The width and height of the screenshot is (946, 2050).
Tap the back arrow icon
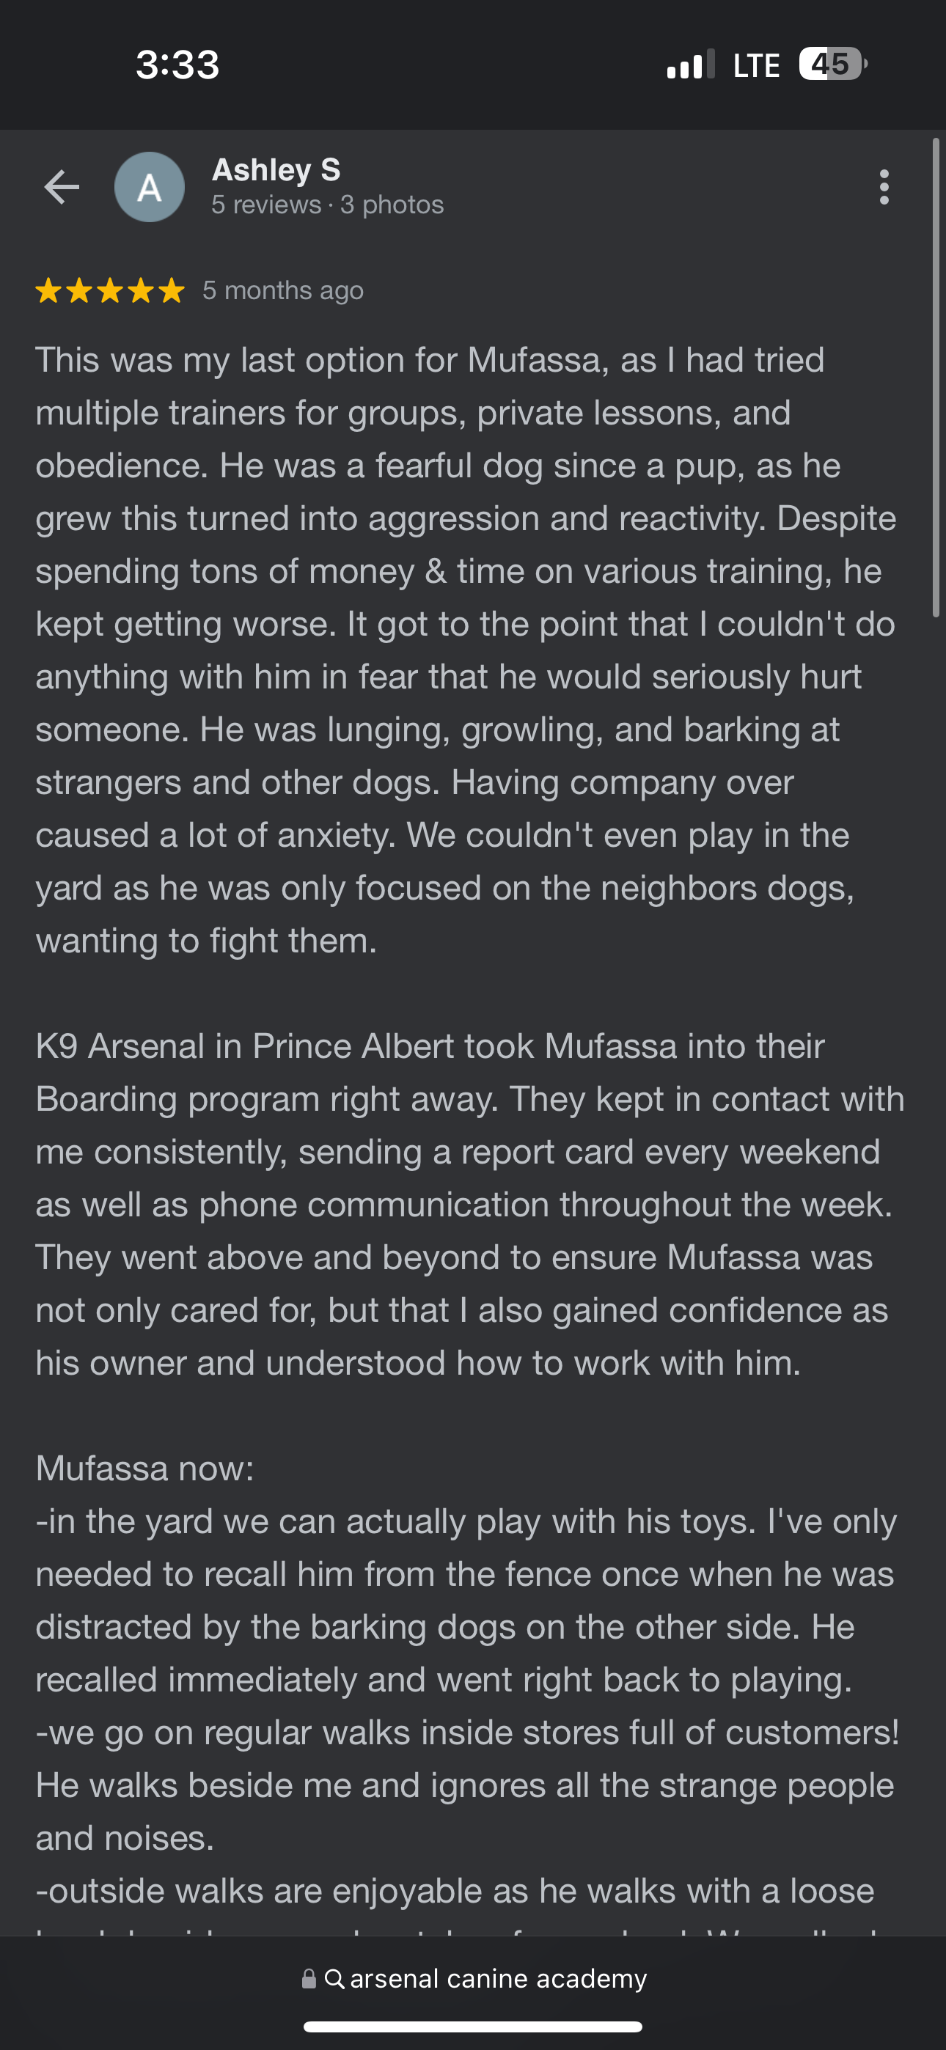pyautogui.click(x=62, y=187)
